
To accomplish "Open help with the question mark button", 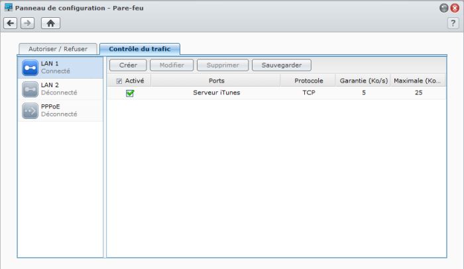I will 453,23.
